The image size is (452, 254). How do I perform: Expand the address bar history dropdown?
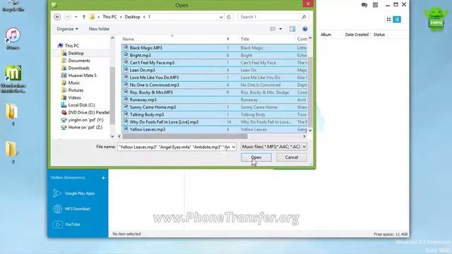click(x=221, y=17)
